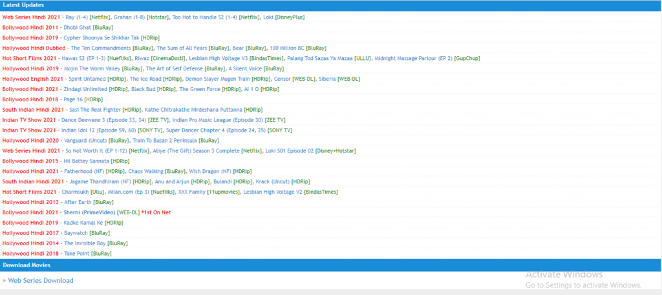The image size is (662, 295).
Task: Open Zindagi Unlimited link
Action: [x=85, y=89]
